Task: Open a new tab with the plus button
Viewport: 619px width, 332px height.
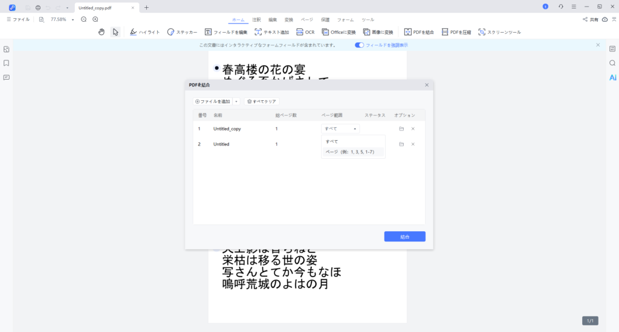Action: pos(146,7)
